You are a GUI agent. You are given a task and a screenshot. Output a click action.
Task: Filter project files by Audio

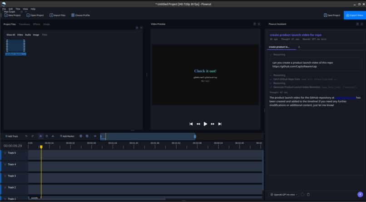(28, 35)
